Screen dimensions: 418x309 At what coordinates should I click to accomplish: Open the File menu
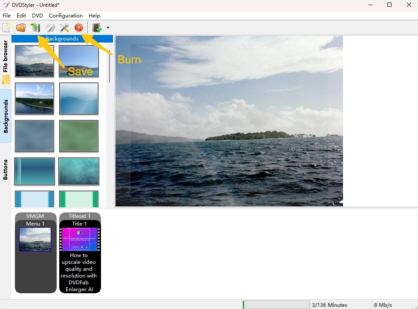pyautogui.click(x=6, y=16)
